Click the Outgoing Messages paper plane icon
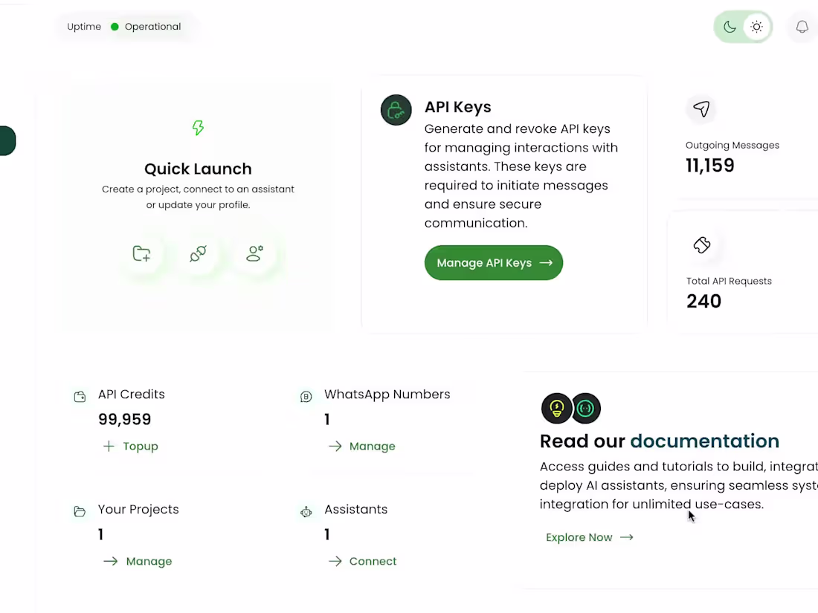 click(701, 110)
